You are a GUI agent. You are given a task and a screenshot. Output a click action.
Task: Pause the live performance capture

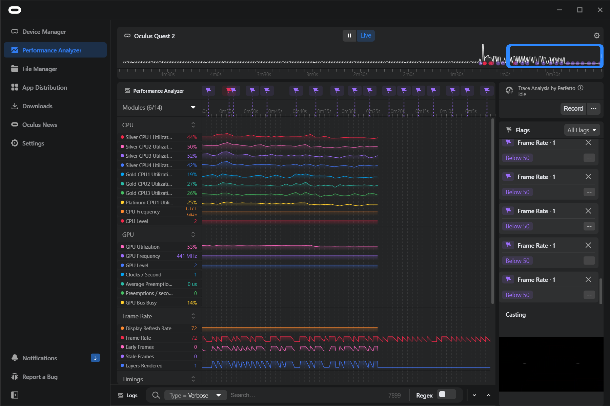(x=349, y=36)
